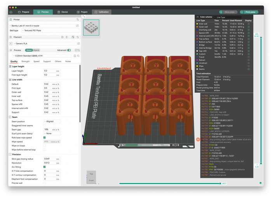Open the Color scheme Line Type dropdown
This screenshot has width=272, height=197.
pos(225,17)
